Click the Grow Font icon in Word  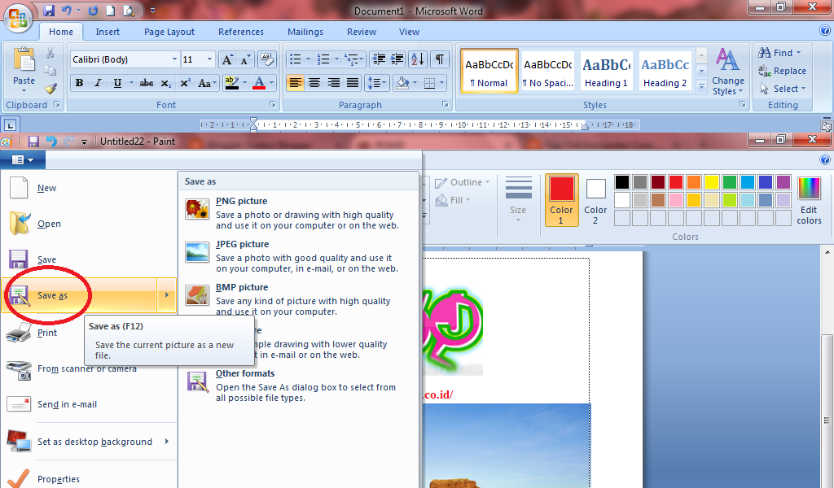227,59
